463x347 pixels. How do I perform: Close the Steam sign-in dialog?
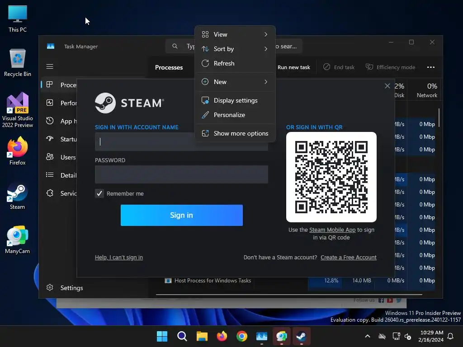pos(387,86)
